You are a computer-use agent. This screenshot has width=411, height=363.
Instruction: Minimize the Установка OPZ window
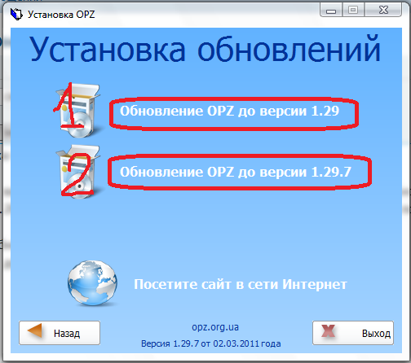pos(331,10)
